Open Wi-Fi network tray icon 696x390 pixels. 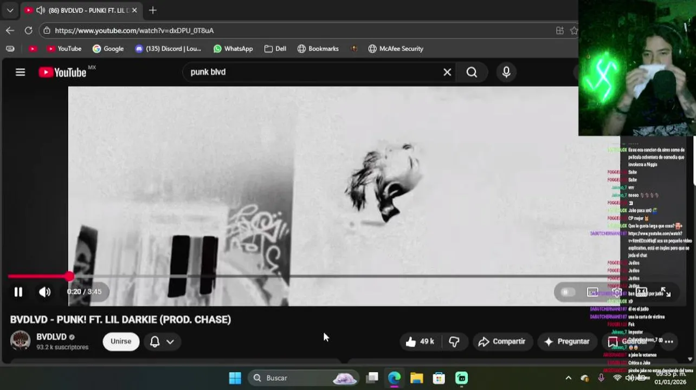(617, 378)
